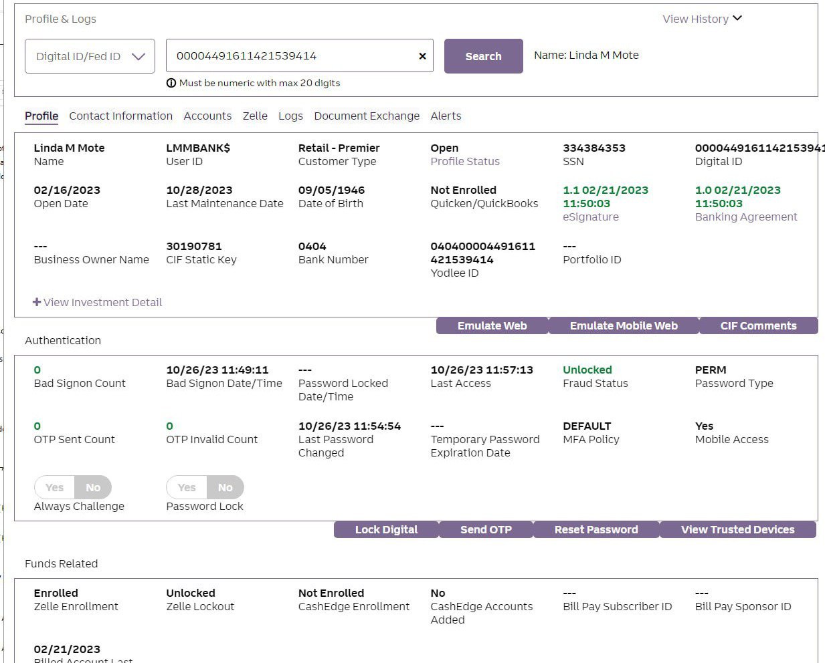Click the Yodlee ID number

pyautogui.click(x=483, y=253)
